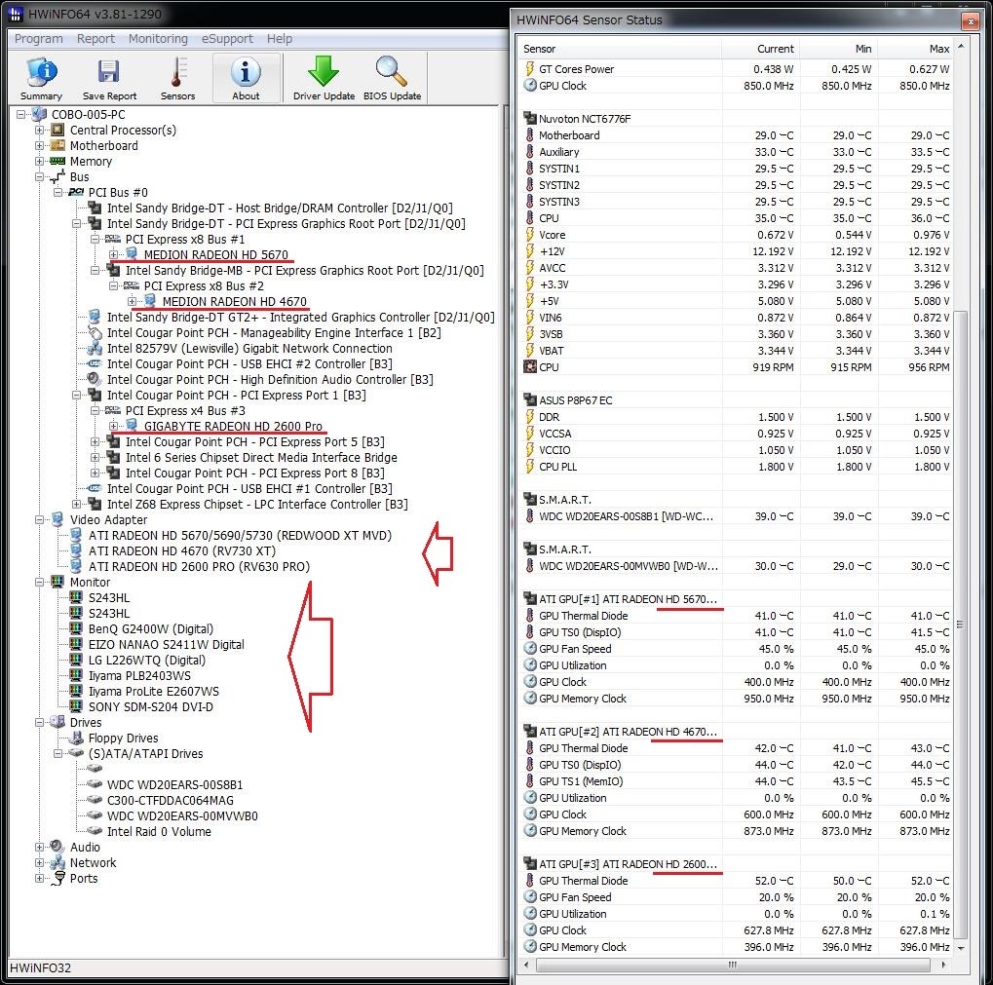
Task: Select Intel 82579V Gigabit Network Connection
Action: coord(249,348)
